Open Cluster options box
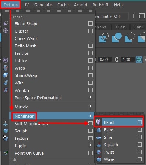Image resolution: width=146 pixels, height=165 pixels. (90, 31)
